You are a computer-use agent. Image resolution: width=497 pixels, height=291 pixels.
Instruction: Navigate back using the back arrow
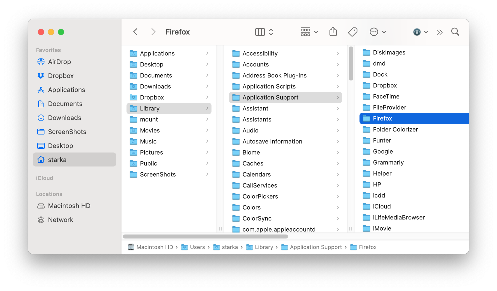135,31
